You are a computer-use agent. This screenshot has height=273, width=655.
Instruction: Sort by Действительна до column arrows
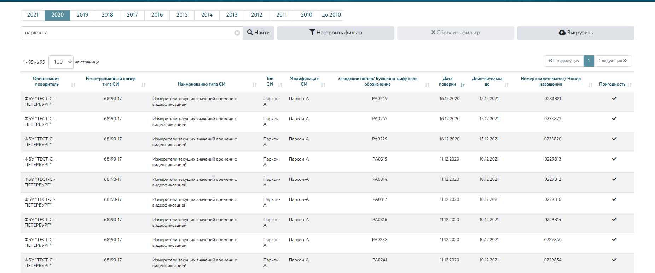click(x=506, y=85)
